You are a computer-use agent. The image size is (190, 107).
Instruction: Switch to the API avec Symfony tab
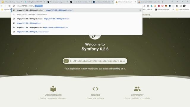pos(12,2)
